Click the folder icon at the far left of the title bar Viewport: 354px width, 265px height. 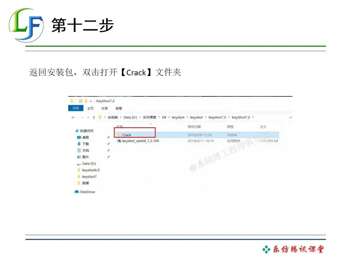click(72, 101)
